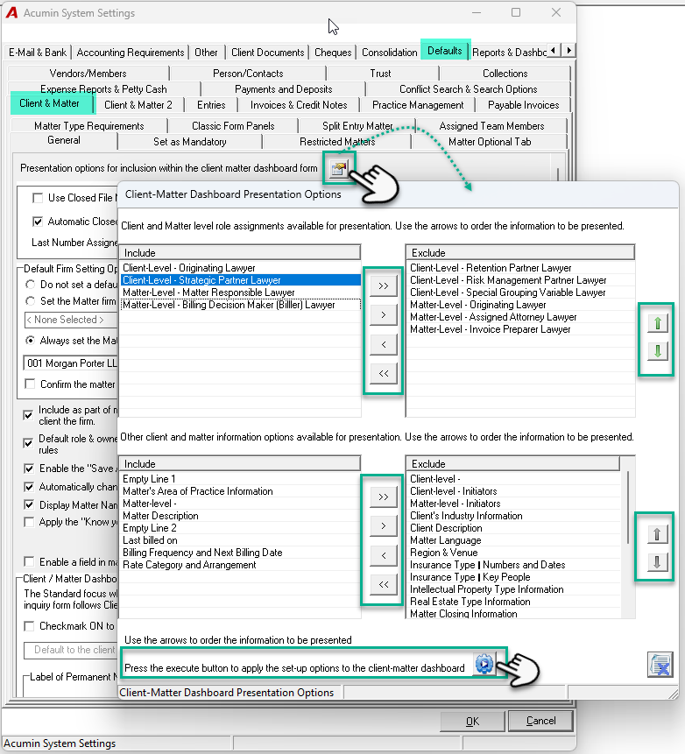
Task: Open the '001 Morgan Porter' firm dropdown
Action: point(70,363)
